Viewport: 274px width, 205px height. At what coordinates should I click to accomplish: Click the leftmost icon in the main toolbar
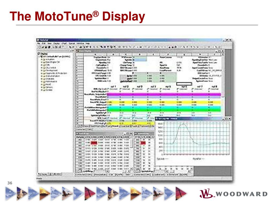click(x=40, y=47)
